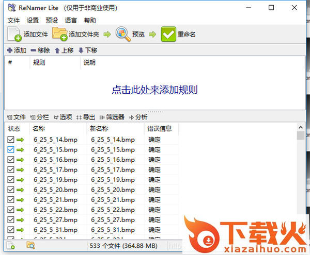Viewport: 310px width, 255px height.
Task: Click the 添加文件夹 (Add folders) icon
Action: [60, 34]
